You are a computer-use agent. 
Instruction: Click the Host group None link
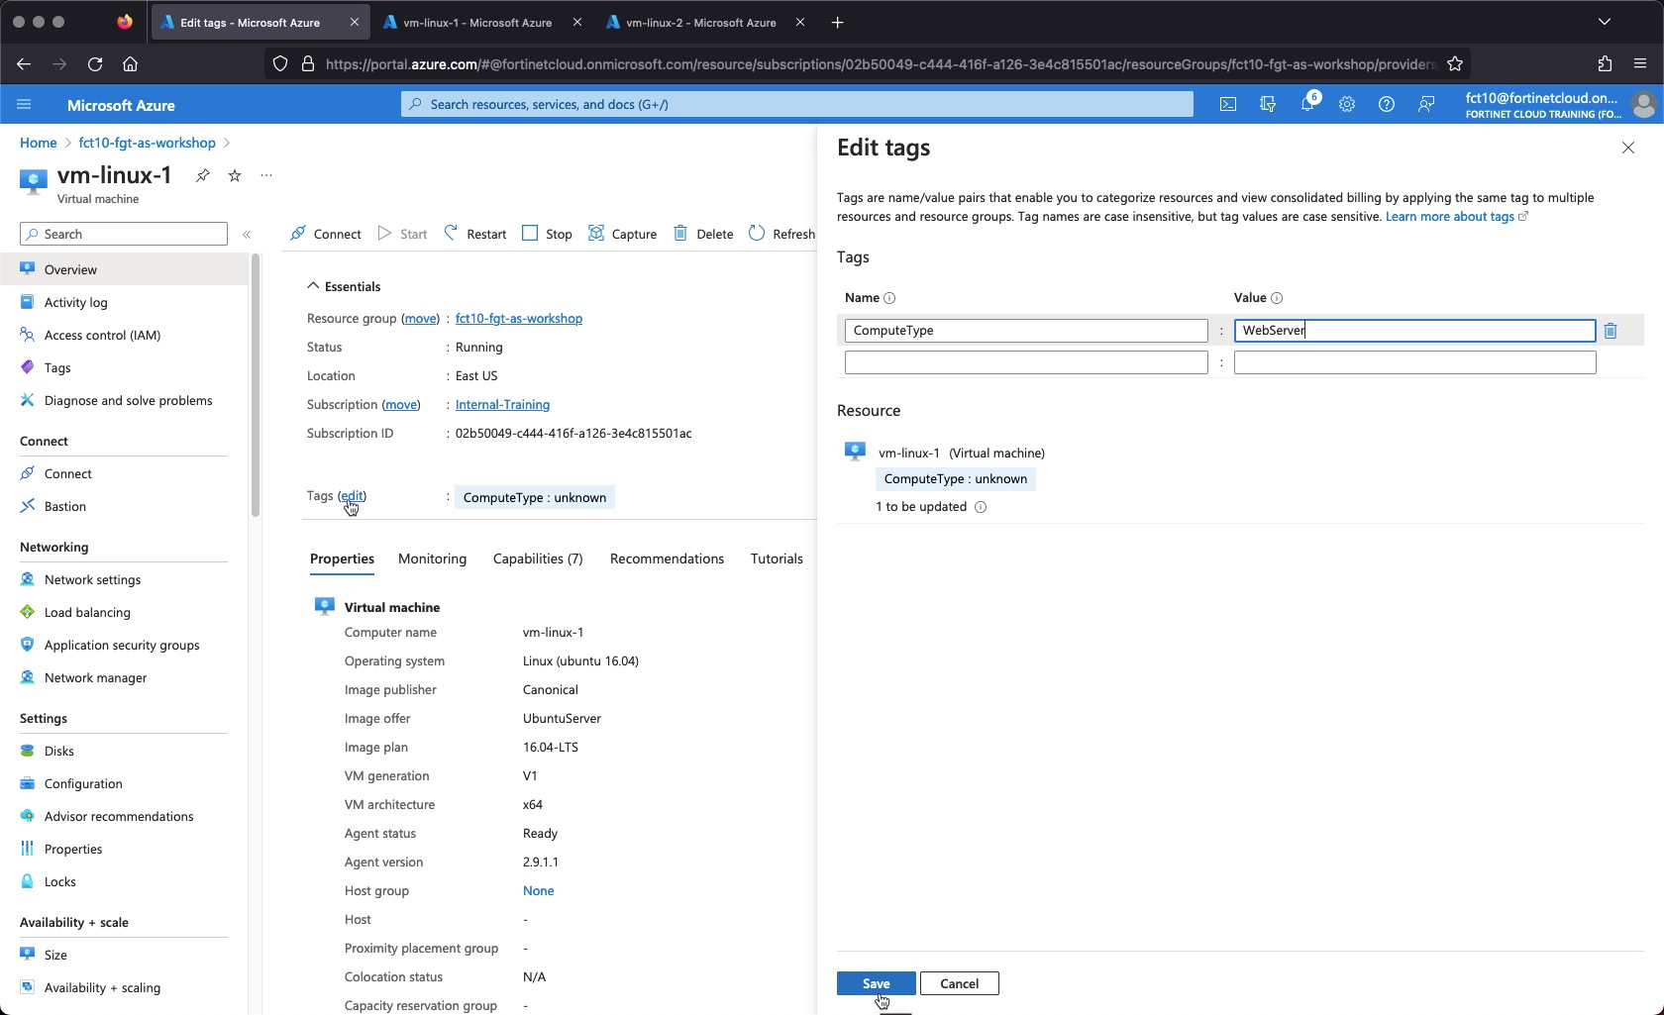click(x=538, y=891)
